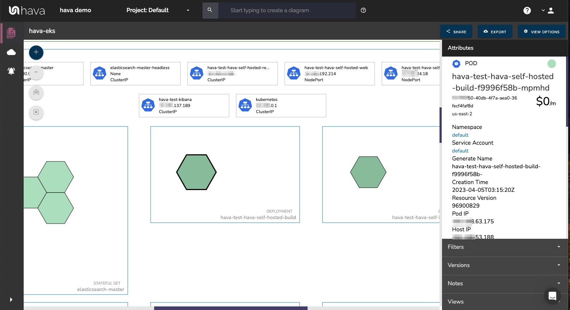
Task: Click the center diagram canvas control
Action: click(x=36, y=112)
